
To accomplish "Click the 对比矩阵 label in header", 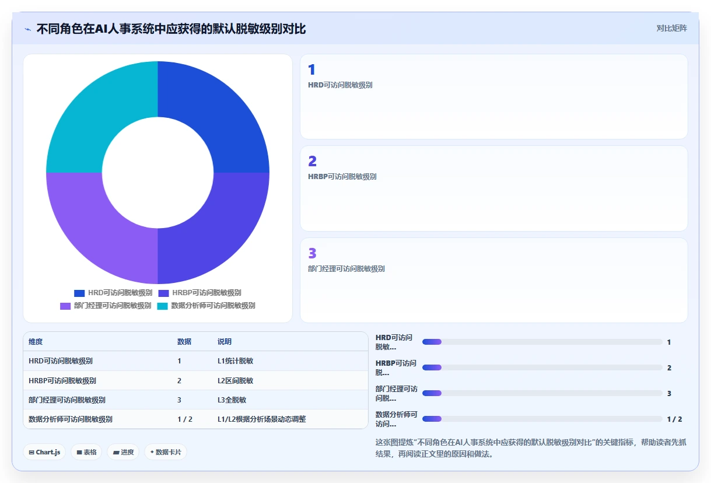I will 671,28.
